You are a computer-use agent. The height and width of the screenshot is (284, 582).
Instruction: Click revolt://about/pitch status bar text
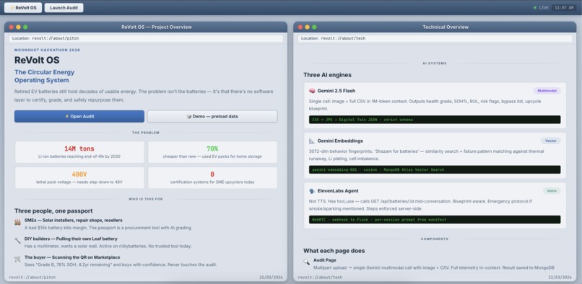pyautogui.click(x=32, y=278)
